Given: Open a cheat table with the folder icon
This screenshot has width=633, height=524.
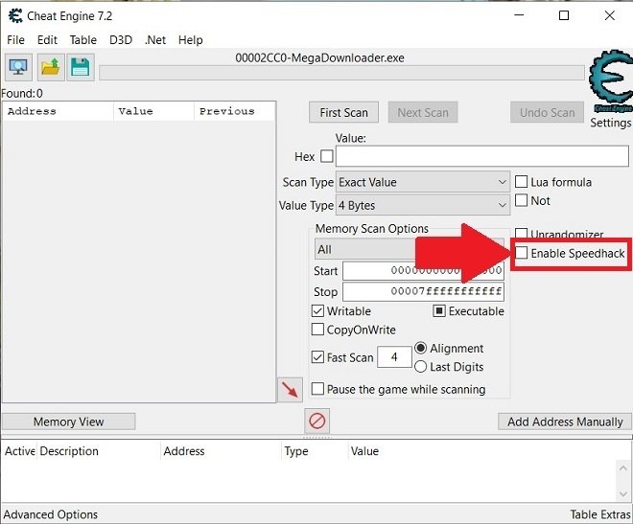Looking at the screenshot, I should [51, 67].
